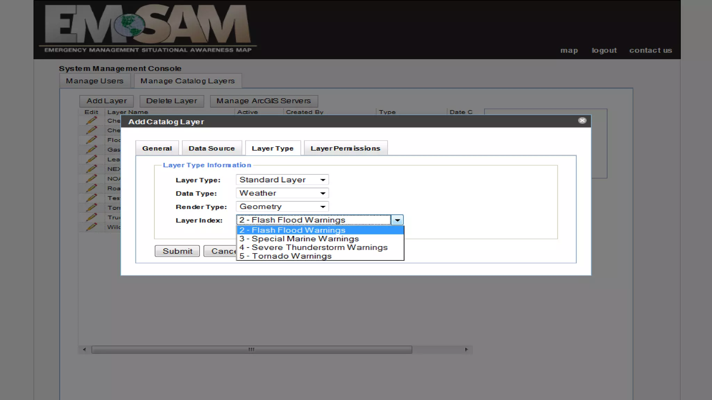This screenshot has height=400, width=712.
Task: Click the edit pencil for the Wild layer row
Action: tap(91, 227)
